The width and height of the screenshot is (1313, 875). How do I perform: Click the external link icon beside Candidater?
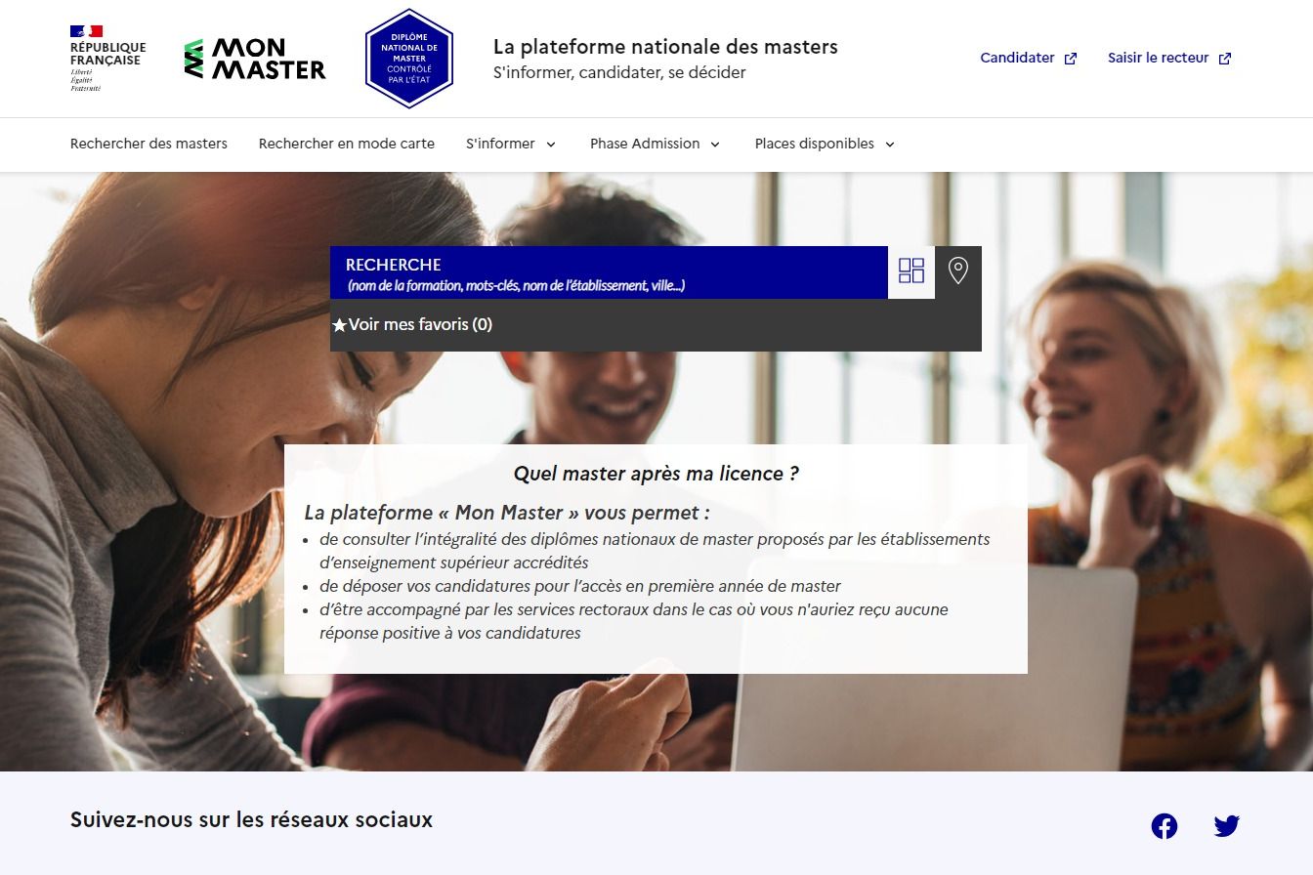[x=1072, y=58]
